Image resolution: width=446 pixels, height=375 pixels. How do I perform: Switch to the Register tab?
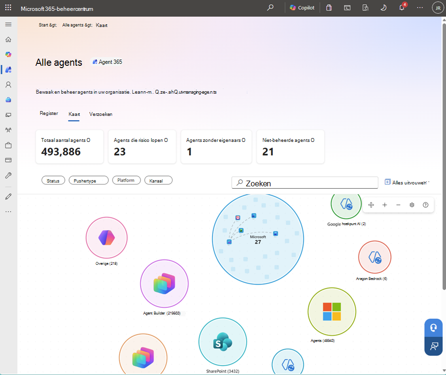[49, 113]
